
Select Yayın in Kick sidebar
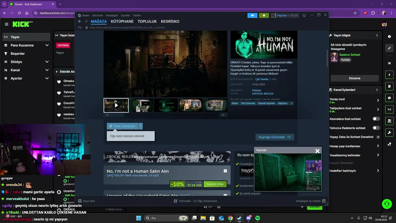pos(26,37)
